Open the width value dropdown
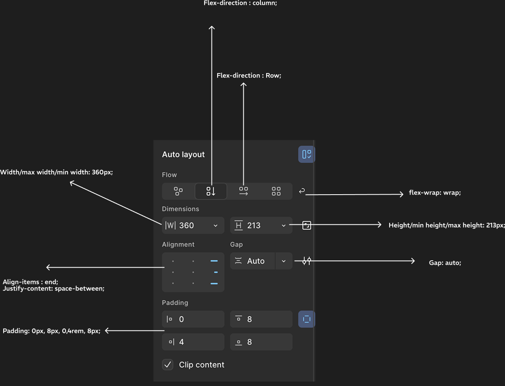Image resolution: width=505 pixels, height=386 pixels. point(216,225)
